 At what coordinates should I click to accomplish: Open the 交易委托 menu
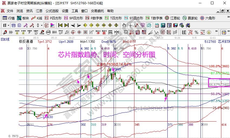(97, 11)
